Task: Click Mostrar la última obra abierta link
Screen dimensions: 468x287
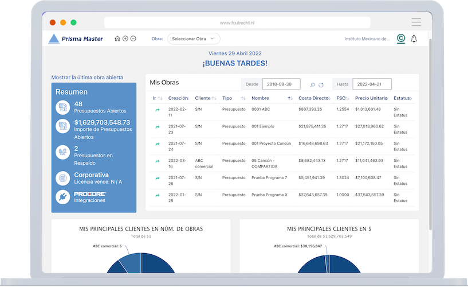Action: (x=87, y=77)
